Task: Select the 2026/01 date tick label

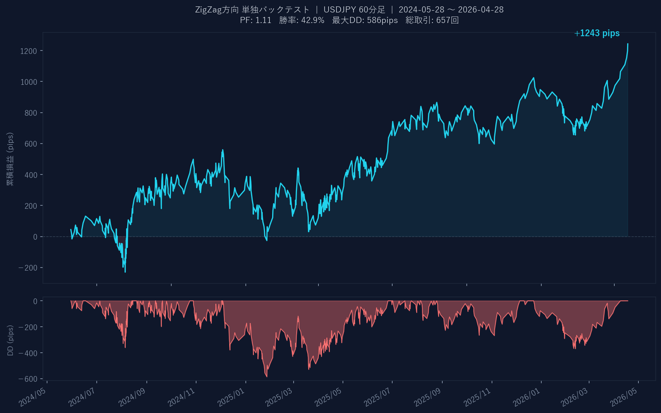Action: (527, 397)
